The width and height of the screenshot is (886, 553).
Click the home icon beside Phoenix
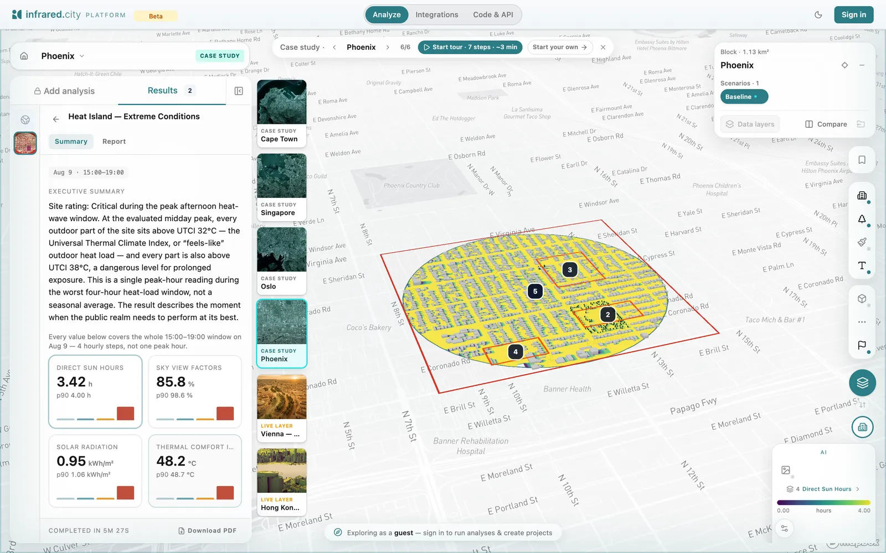tap(24, 56)
